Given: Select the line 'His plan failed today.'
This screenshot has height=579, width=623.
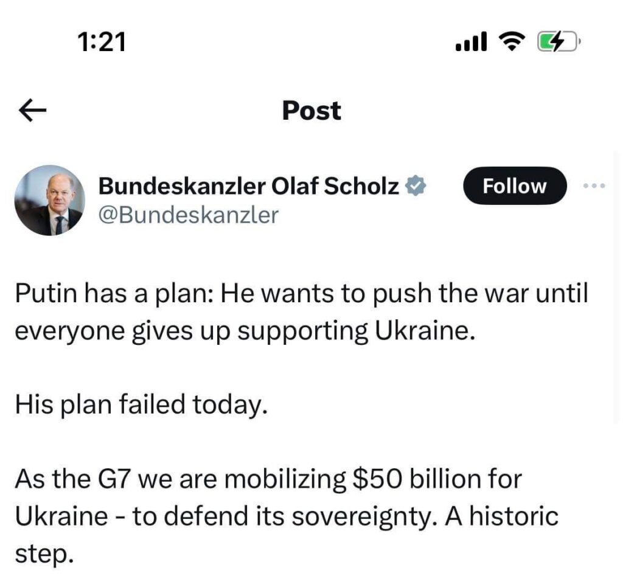Looking at the screenshot, I should (x=141, y=404).
